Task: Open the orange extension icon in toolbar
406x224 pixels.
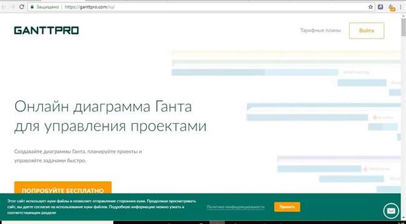Action: click(x=392, y=7)
